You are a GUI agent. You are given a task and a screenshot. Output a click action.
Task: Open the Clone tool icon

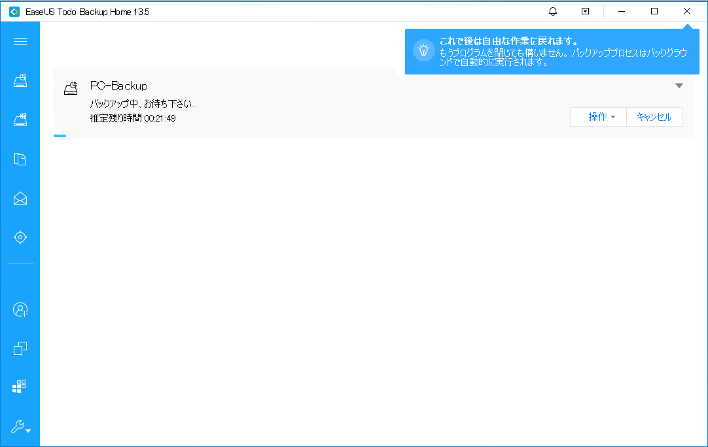(x=20, y=348)
